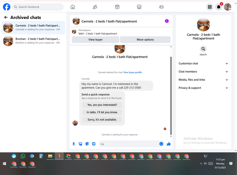Open WhatsApp from the taskbar
This screenshot has height=175, width=237.
23,156
